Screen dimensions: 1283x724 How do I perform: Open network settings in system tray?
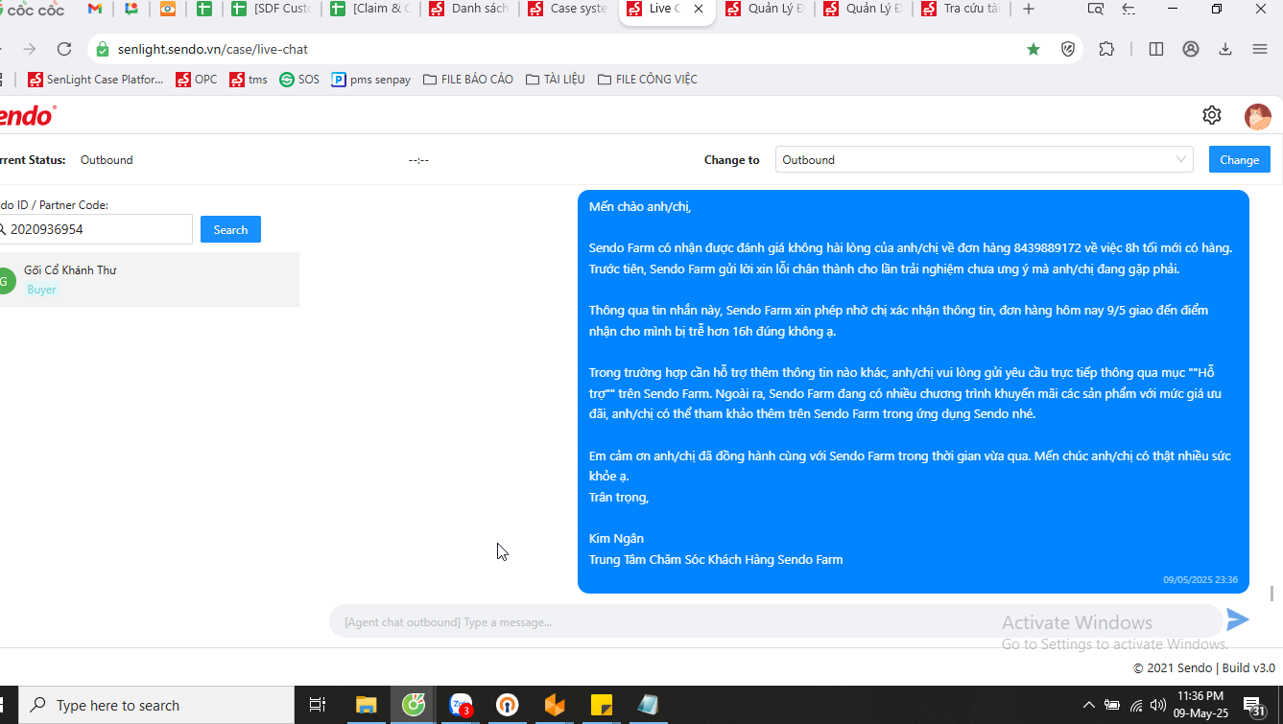click(1136, 706)
